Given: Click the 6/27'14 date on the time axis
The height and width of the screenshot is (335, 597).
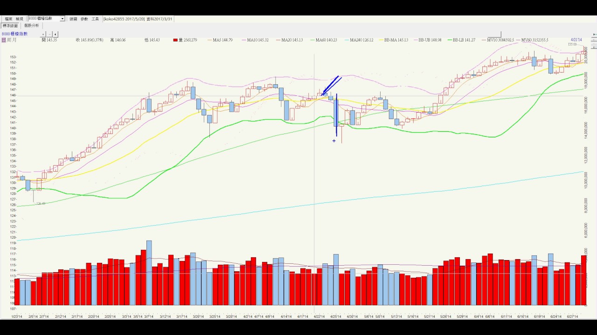Looking at the screenshot, I should click(x=572, y=316).
